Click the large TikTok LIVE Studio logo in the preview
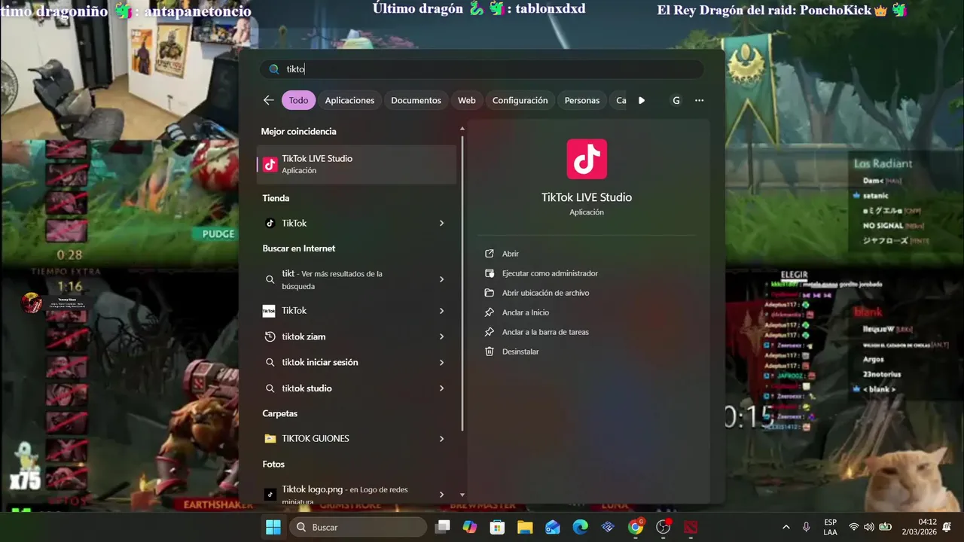 tap(587, 159)
